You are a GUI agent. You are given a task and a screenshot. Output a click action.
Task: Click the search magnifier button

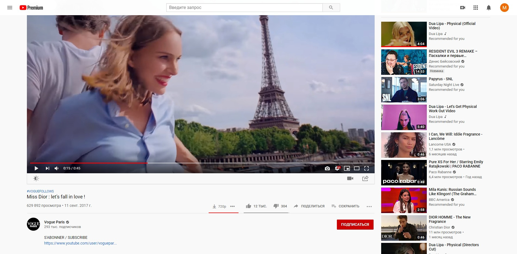[331, 8]
